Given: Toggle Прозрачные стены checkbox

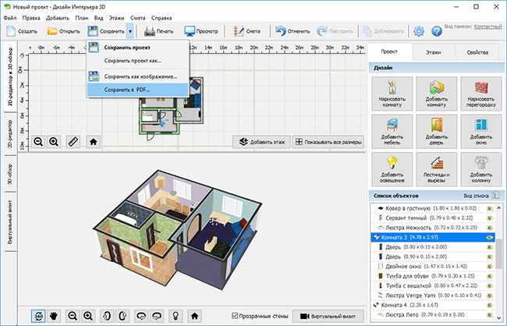Looking at the screenshot, I should click(x=235, y=316).
